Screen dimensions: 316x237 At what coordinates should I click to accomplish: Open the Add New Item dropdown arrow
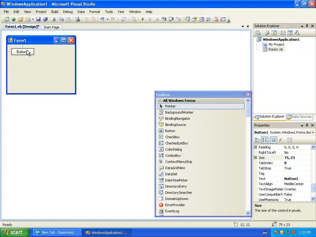pyautogui.click(x=33, y=19)
